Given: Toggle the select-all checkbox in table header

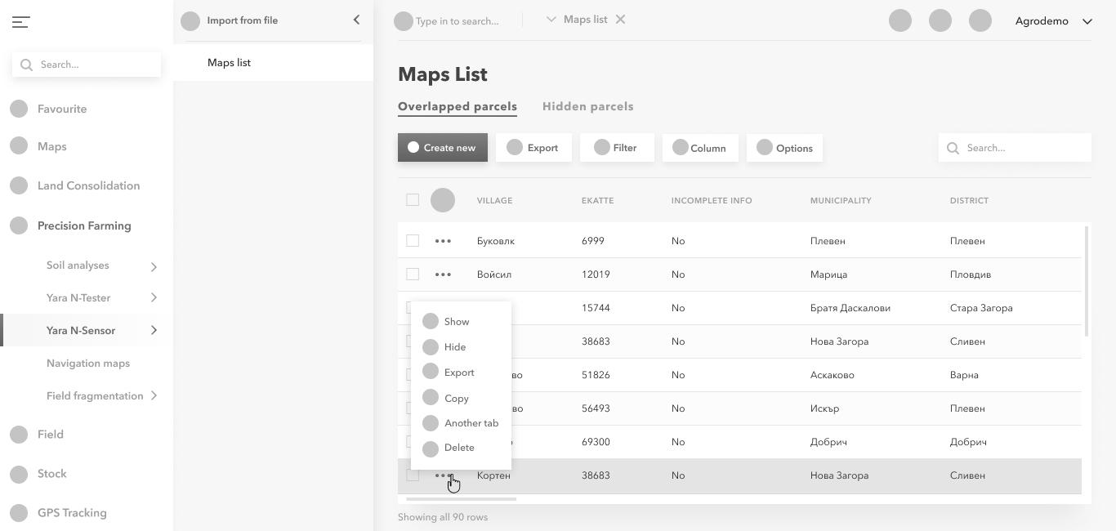Looking at the screenshot, I should [x=413, y=200].
